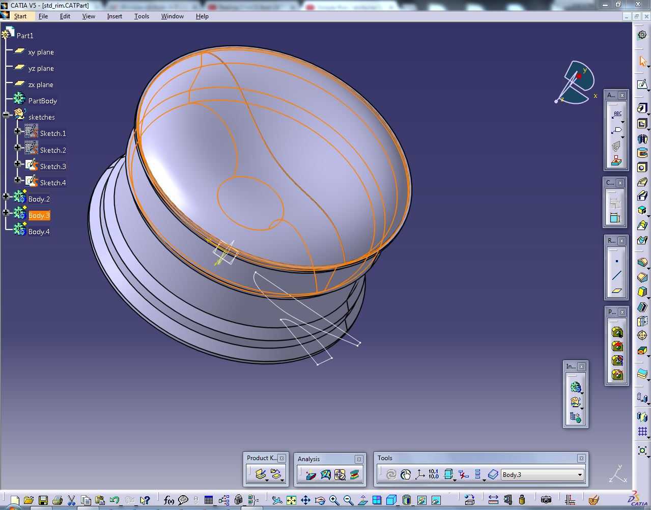
Task: Select the arrow Select tool in right toolbar
Action: coord(642,62)
